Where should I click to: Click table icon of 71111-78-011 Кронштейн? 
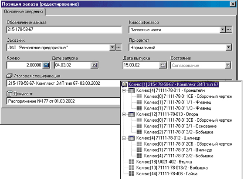(x=132, y=90)
